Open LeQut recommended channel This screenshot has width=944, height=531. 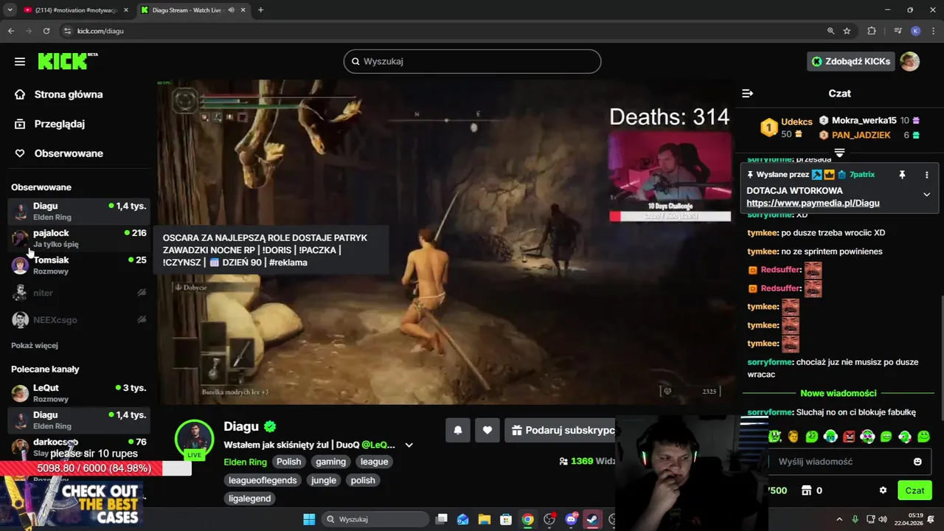[79, 393]
